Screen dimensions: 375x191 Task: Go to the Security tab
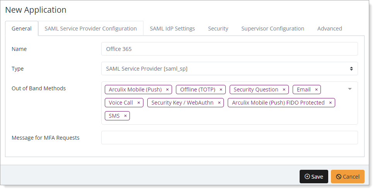(218, 29)
